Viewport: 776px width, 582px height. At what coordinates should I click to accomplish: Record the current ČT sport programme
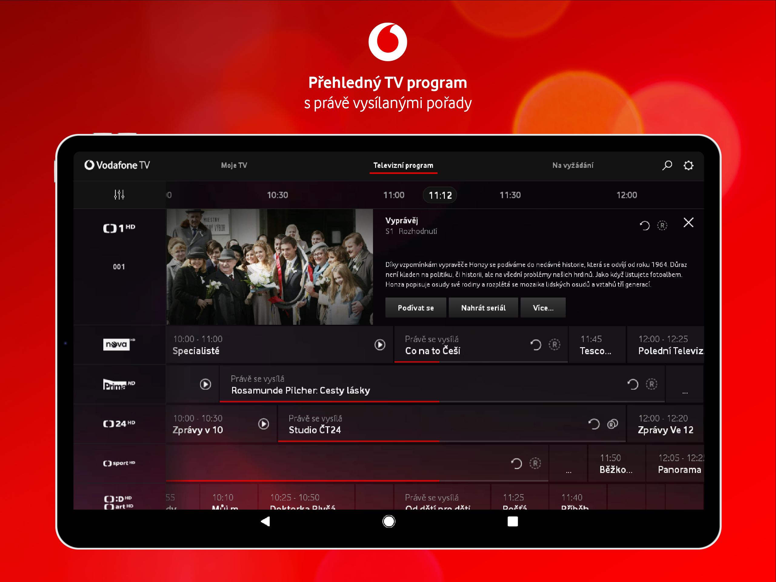(535, 464)
